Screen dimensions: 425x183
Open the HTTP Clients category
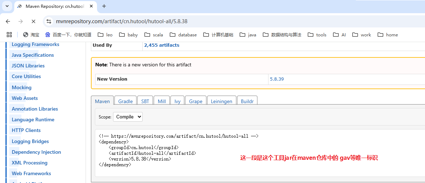pyautogui.click(x=26, y=130)
